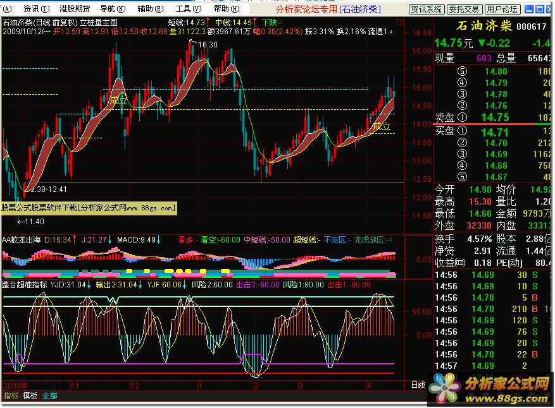This screenshot has height=408, width=555.
Task: Click the AA蛟龙出海 indicator title
Action: coord(21,240)
